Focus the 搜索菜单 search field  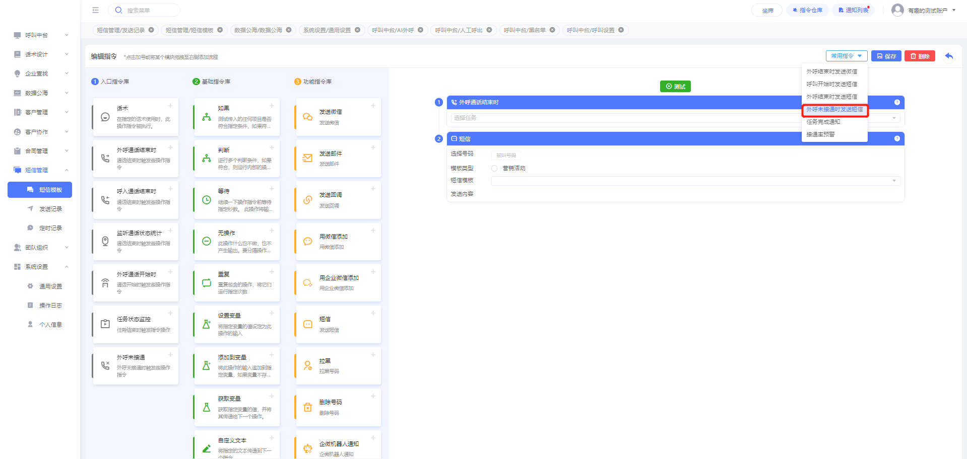(x=144, y=10)
